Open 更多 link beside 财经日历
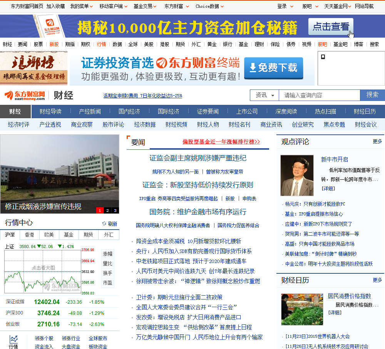The image size is (385, 349). click(x=377, y=280)
